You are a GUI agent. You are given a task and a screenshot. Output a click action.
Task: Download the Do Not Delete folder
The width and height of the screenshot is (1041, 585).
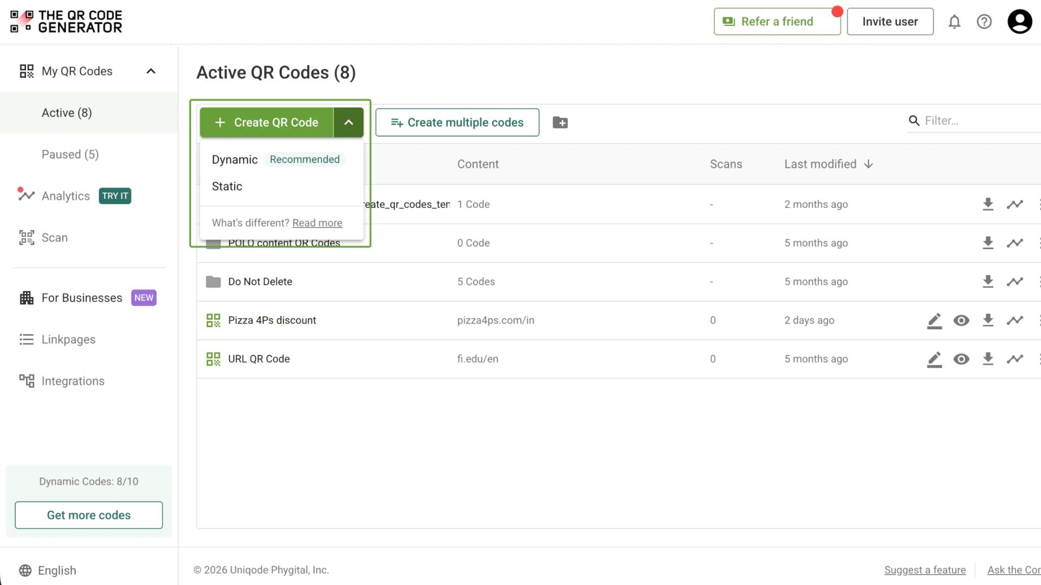[x=988, y=282]
